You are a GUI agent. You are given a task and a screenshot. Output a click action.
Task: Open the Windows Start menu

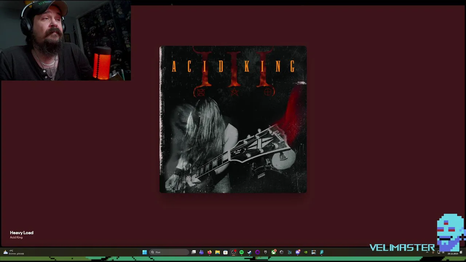click(x=145, y=252)
